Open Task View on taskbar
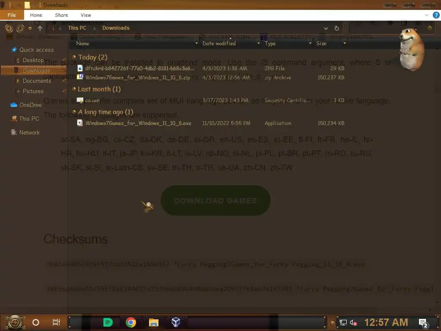 coord(56,322)
